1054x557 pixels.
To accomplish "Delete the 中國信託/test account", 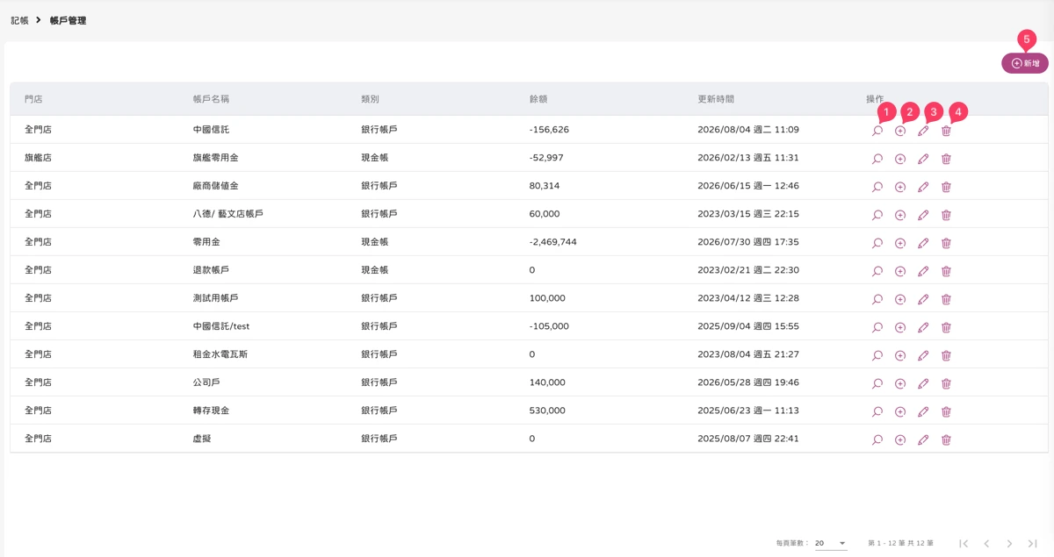I will tap(946, 327).
